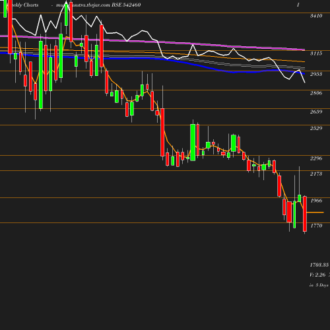Click the 2659 price level label
This screenshot has width=330, height=330.
(x=316, y=112)
